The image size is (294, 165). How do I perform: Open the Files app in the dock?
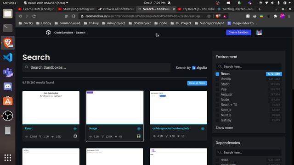(x=8, y=14)
